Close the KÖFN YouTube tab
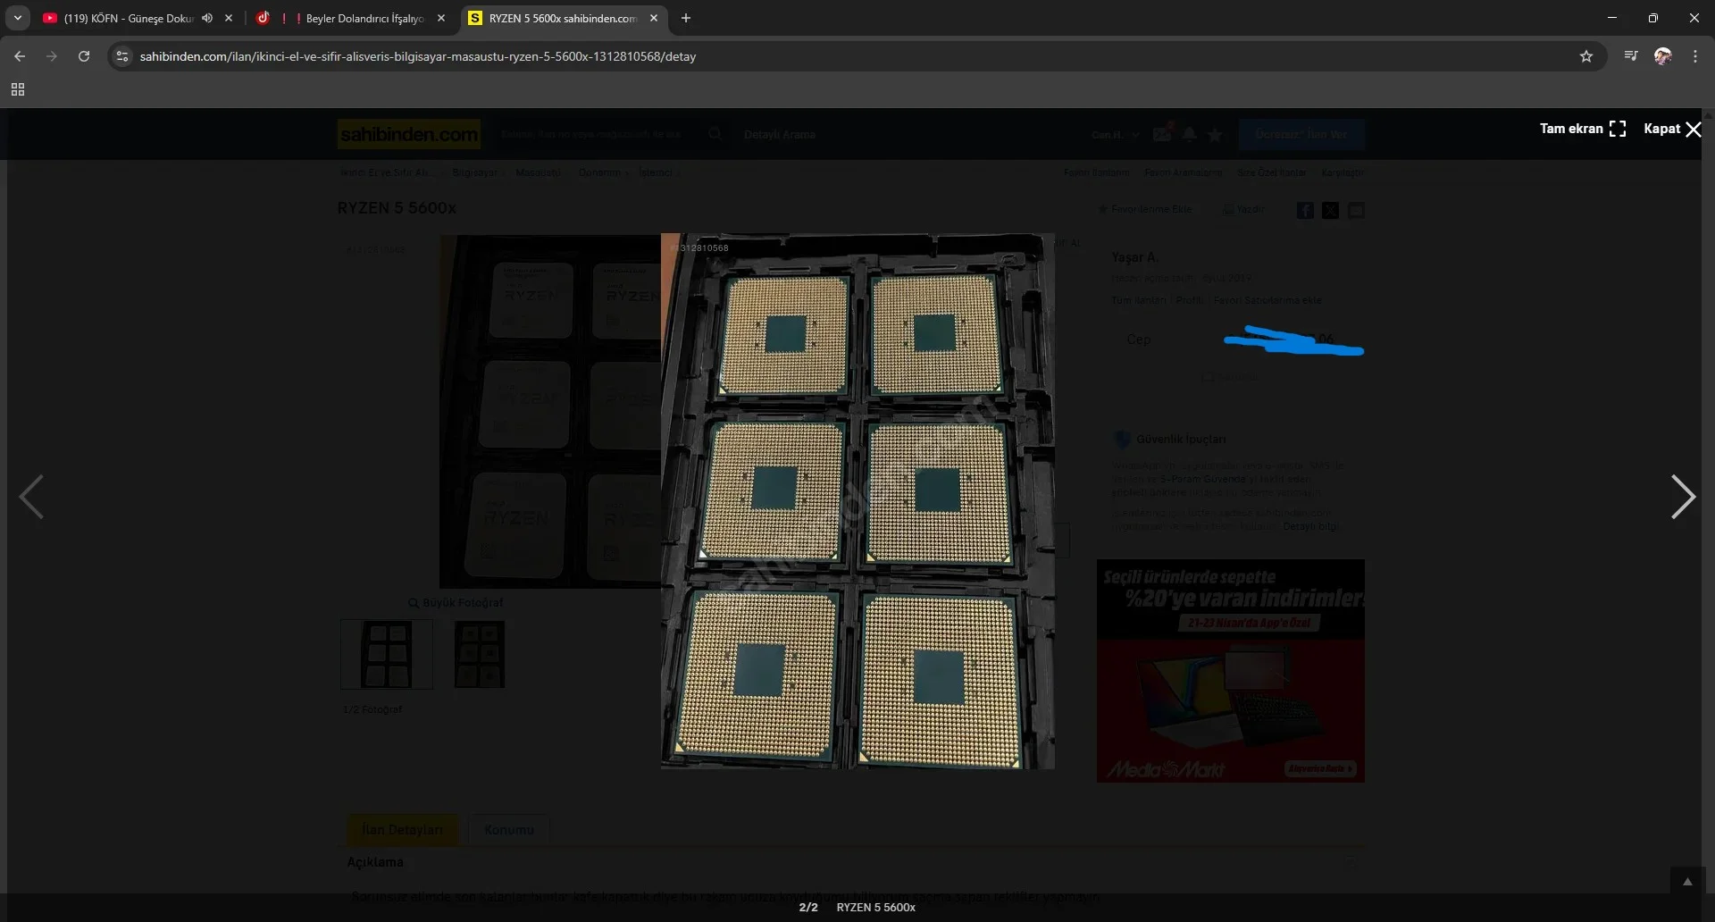 click(229, 18)
